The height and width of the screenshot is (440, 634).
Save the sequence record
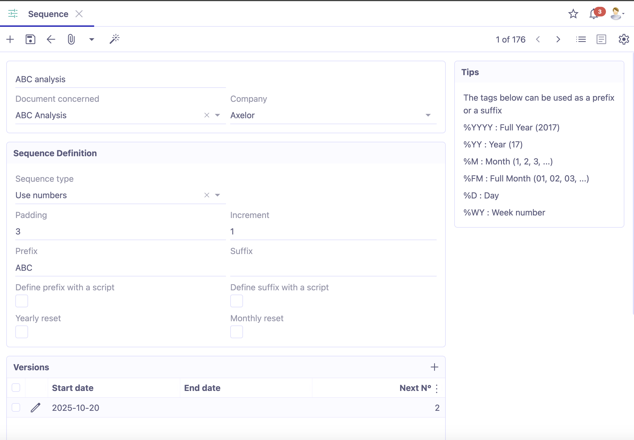(x=30, y=39)
